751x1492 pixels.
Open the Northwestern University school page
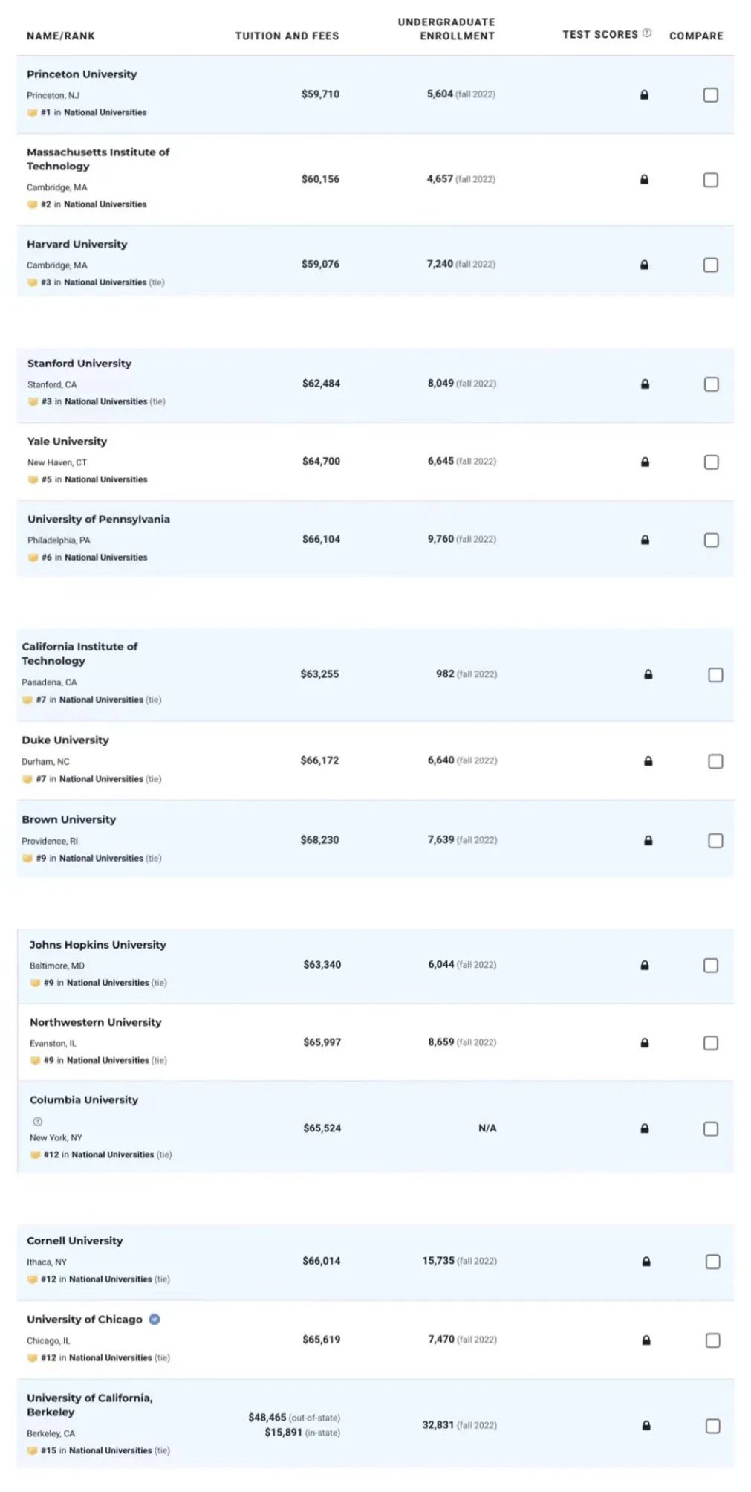(96, 1022)
